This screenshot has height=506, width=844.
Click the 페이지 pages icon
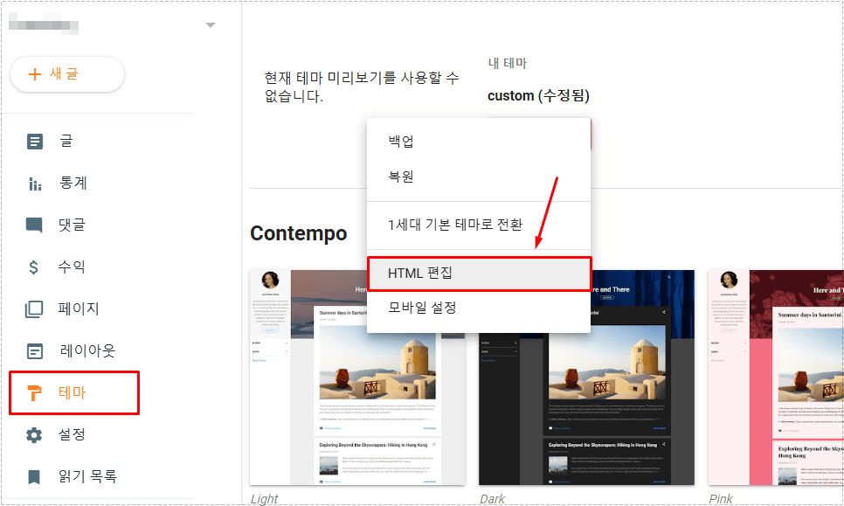coord(34,309)
